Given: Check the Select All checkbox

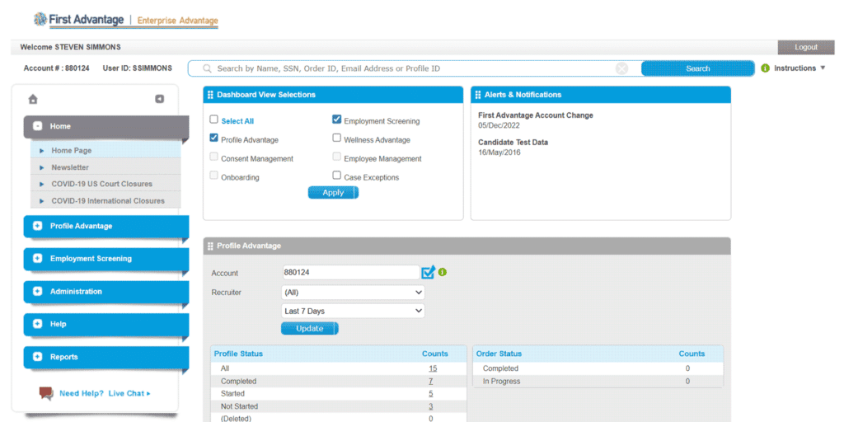Looking at the screenshot, I should click(214, 120).
